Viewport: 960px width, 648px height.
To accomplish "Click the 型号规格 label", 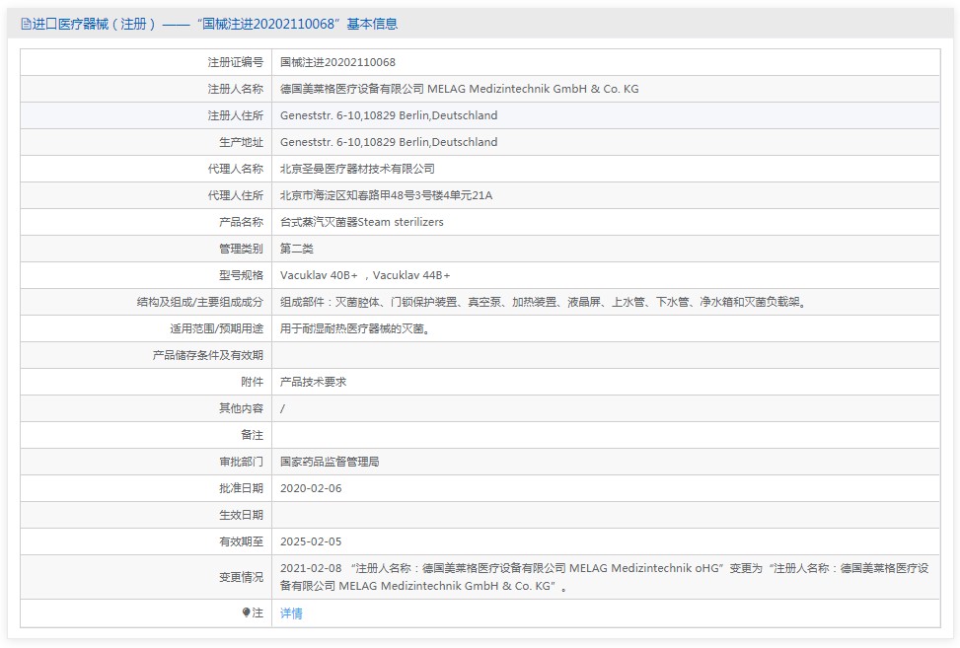I will (241, 275).
